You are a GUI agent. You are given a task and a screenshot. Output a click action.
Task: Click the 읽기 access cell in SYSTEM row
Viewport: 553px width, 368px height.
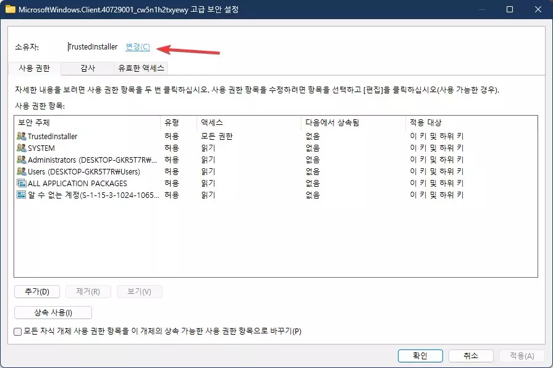(x=208, y=148)
